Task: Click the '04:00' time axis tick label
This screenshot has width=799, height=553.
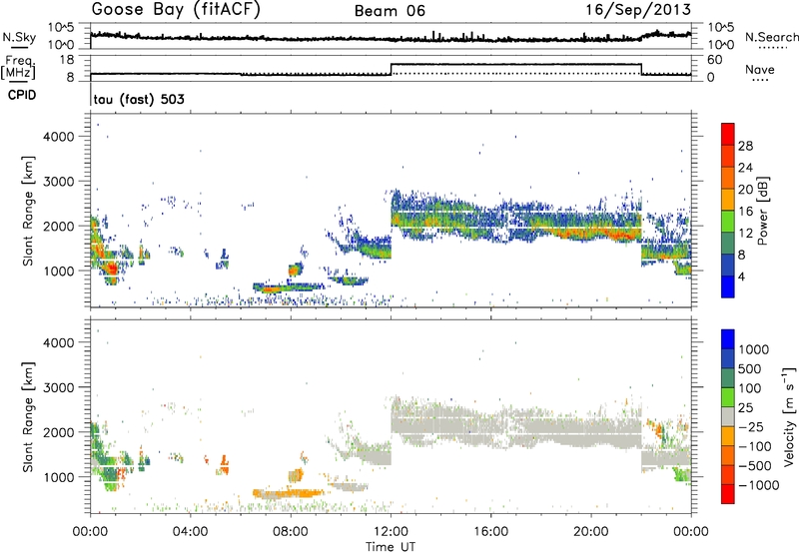Action: point(190,532)
